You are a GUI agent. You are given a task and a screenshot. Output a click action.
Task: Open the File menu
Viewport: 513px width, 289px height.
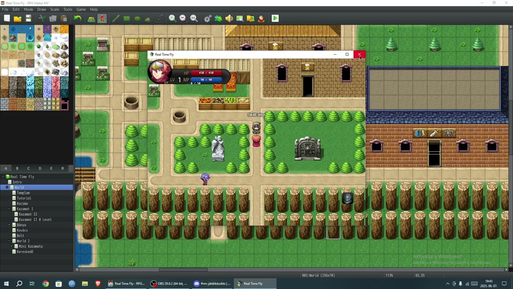click(x=5, y=9)
